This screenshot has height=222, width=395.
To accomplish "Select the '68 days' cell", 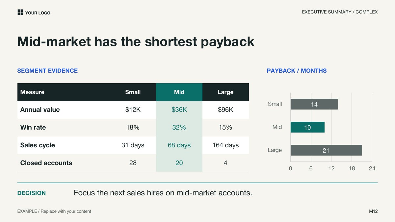I will (179, 145).
